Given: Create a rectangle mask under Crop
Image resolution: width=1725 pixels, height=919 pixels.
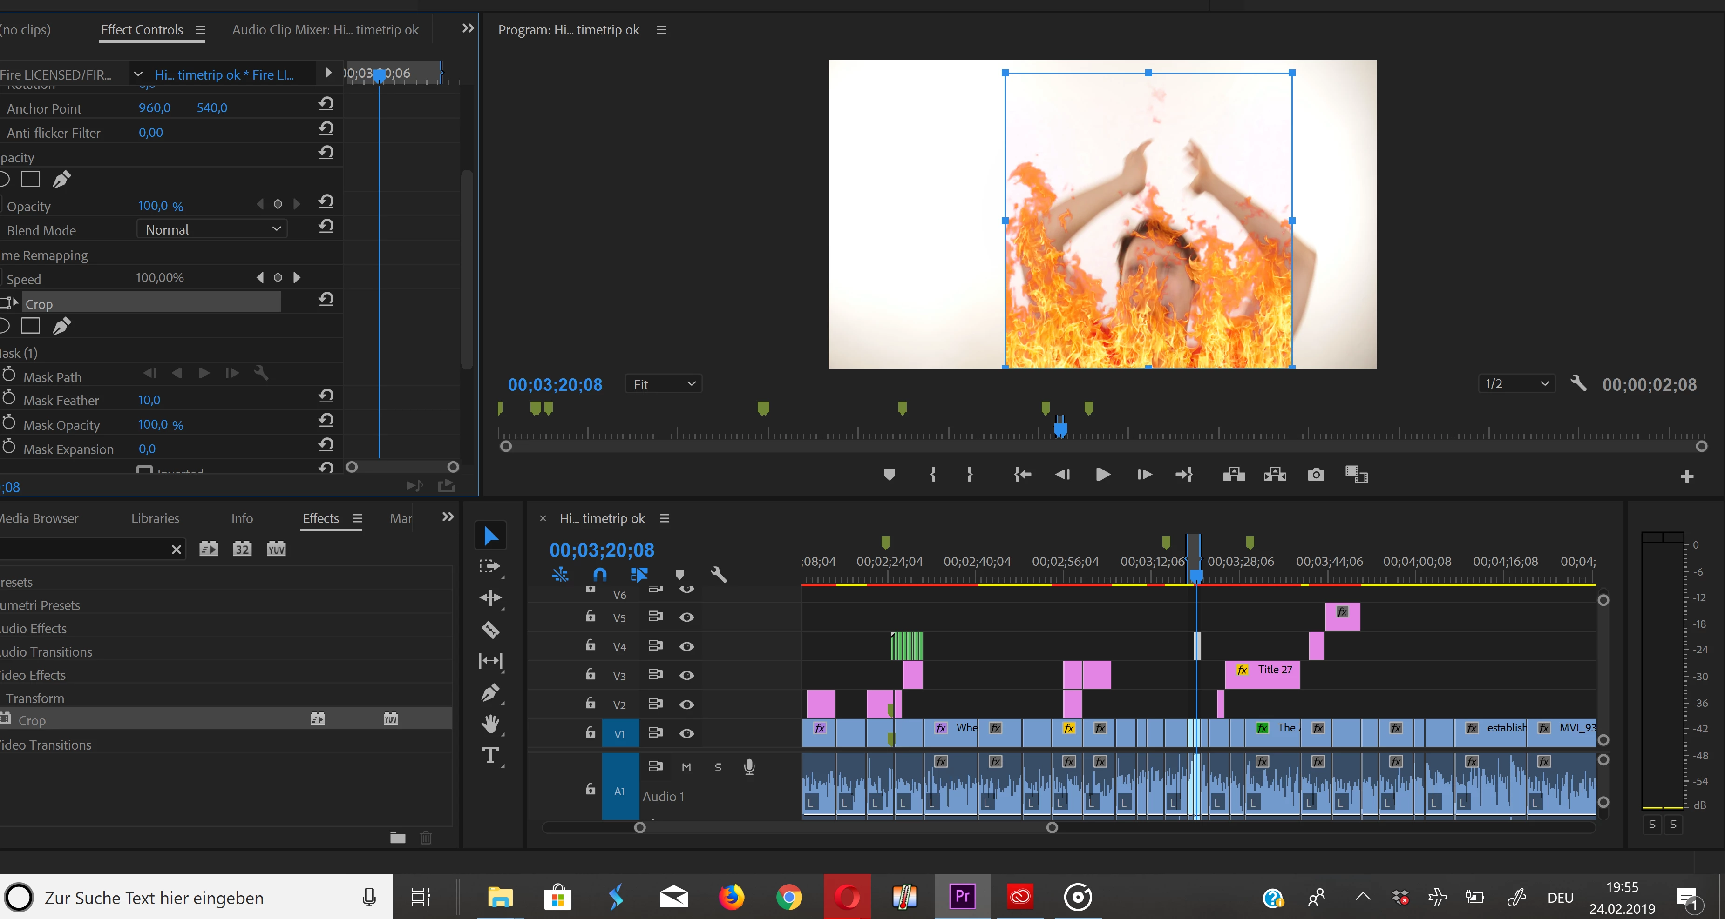Looking at the screenshot, I should 31,326.
